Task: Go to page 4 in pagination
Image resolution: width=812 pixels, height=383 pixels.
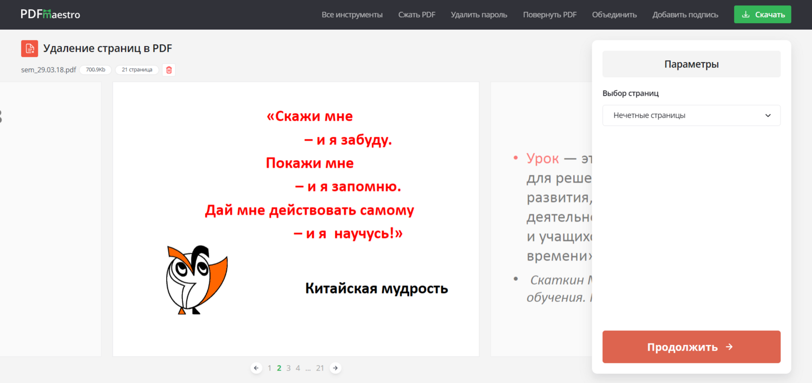Action: (x=298, y=368)
